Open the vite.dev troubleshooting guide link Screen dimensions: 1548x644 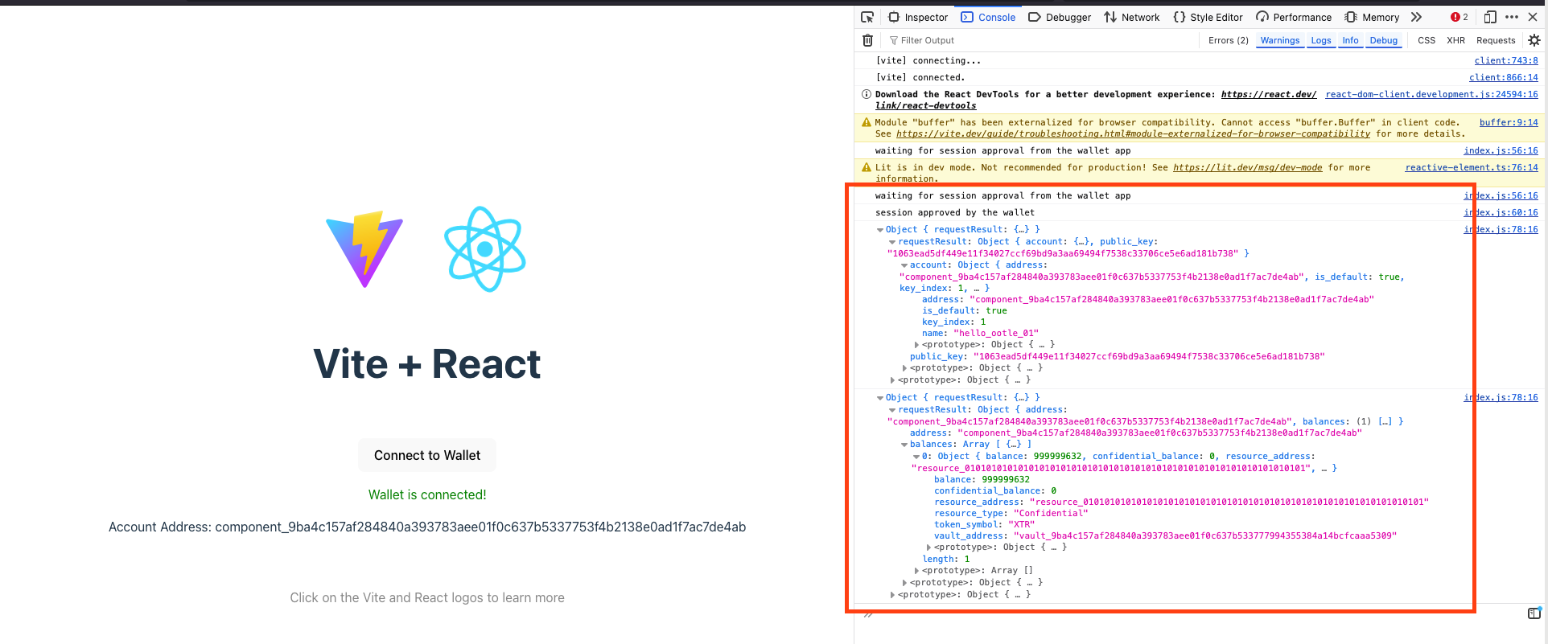click(x=1133, y=134)
